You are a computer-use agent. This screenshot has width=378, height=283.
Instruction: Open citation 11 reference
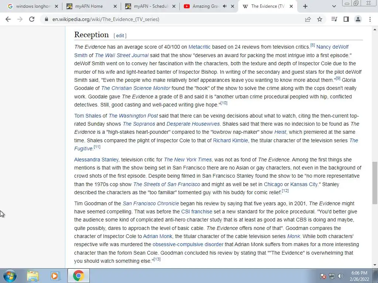pos(97,147)
